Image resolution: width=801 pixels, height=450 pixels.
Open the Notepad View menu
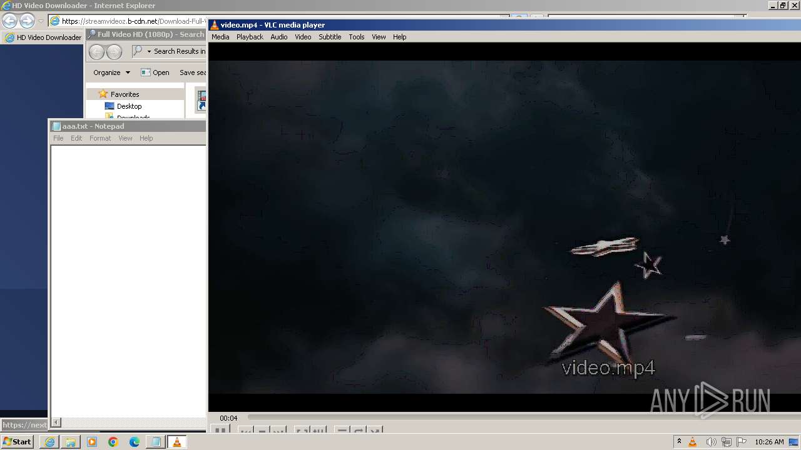[125, 138]
